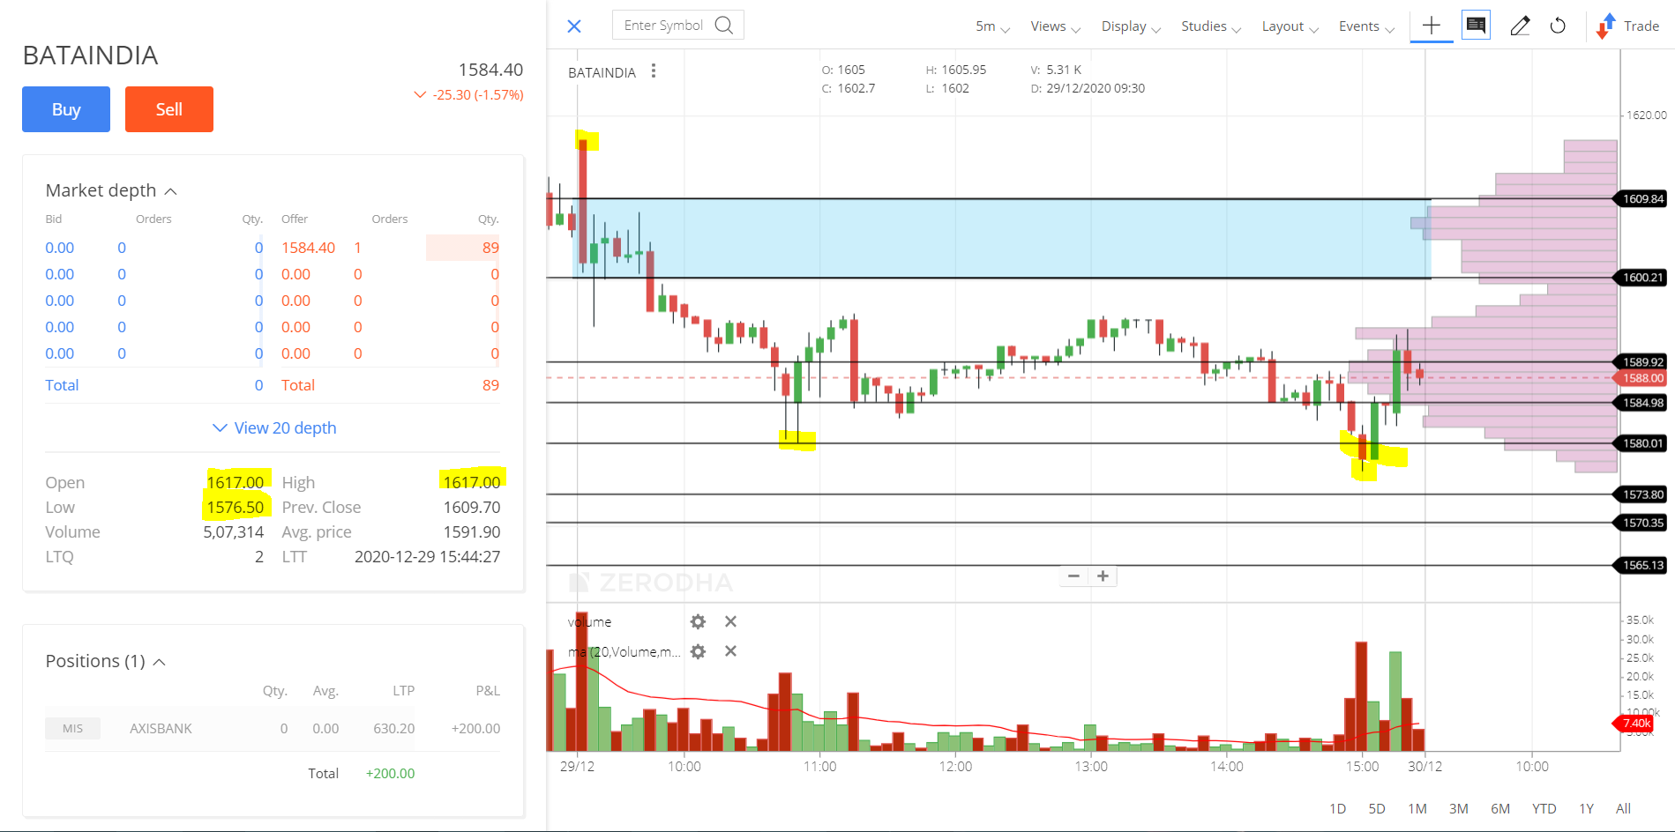Open volume study settings gear

pyautogui.click(x=698, y=622)
